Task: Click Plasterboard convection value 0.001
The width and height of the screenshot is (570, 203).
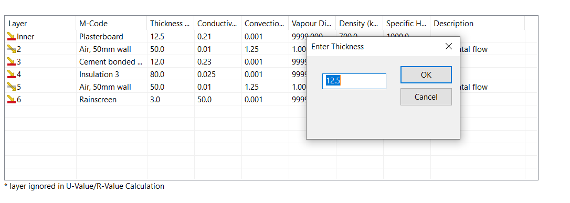Action: click(x=254, y=37)
